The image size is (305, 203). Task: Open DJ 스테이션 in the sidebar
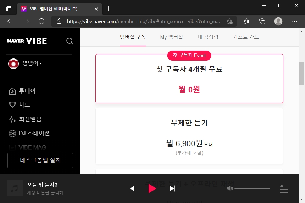tap(34, 133)
